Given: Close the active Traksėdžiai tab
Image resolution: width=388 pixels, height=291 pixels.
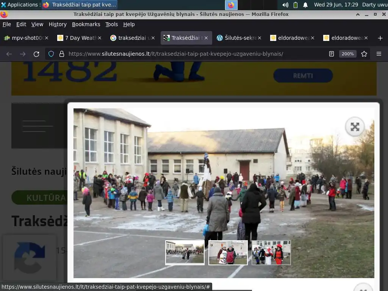Looking at the screenshot, I should click(206, 38).
